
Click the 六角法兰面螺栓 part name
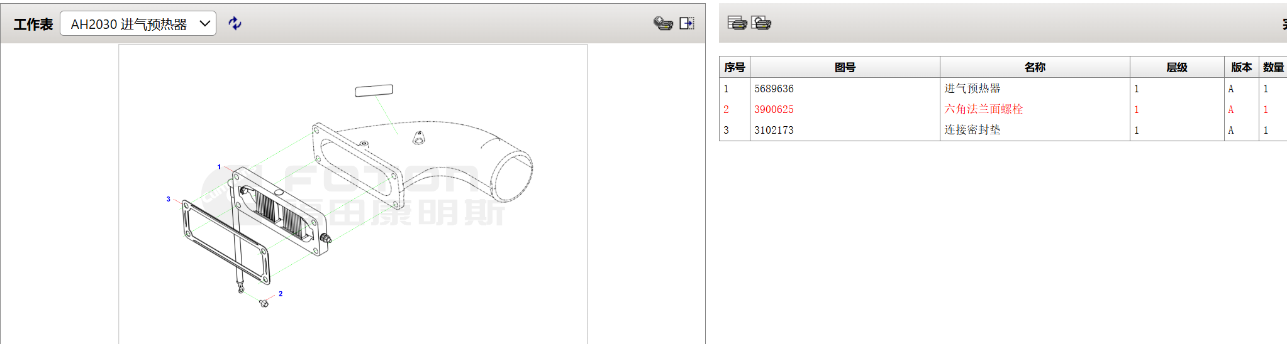[x=983, y=110]
